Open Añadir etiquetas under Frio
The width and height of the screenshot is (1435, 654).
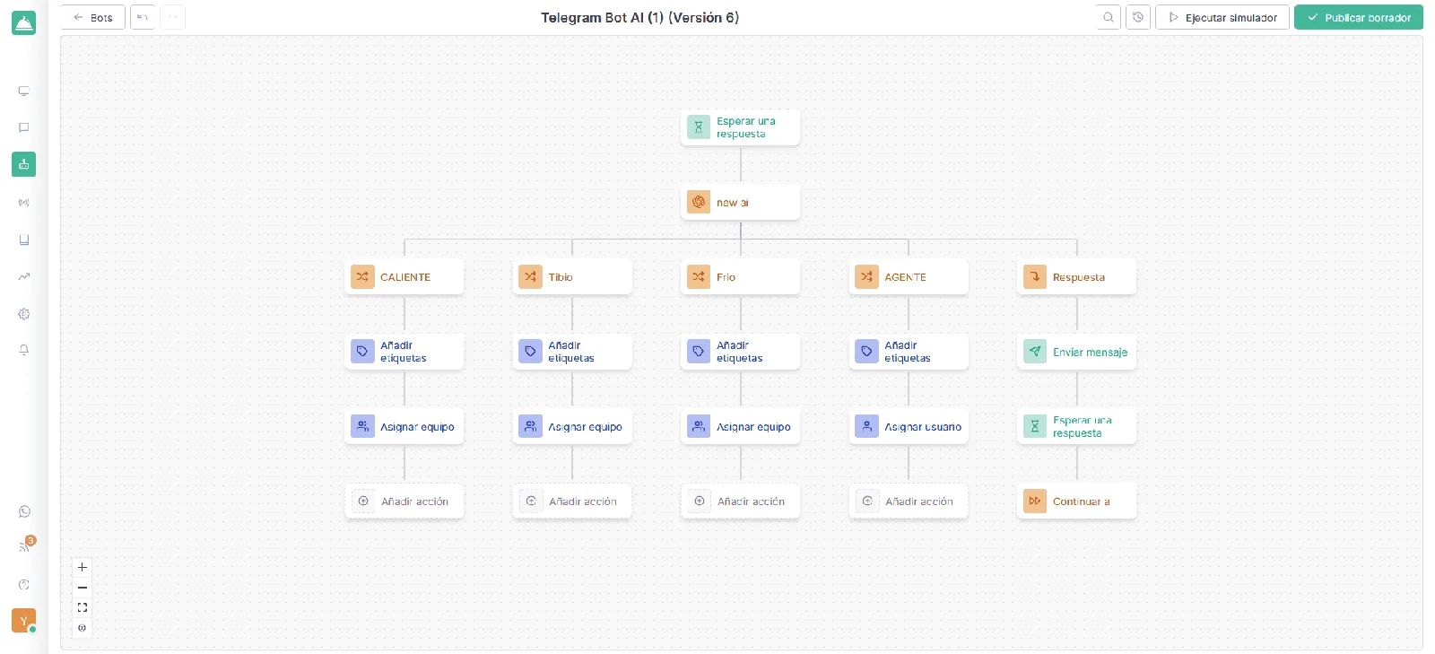tap(741, 352)
